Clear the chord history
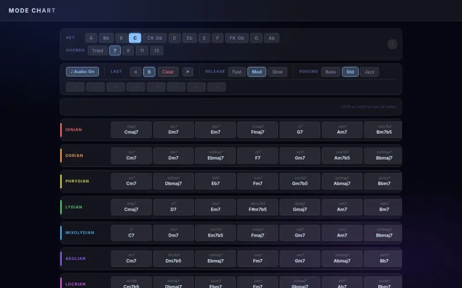Screen dimensions: 462x288 coord(168,71)
